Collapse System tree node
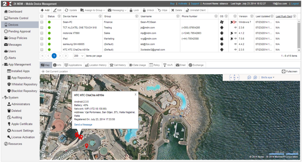This screenshot has width=302, height=162. click(x=3, y=98)
